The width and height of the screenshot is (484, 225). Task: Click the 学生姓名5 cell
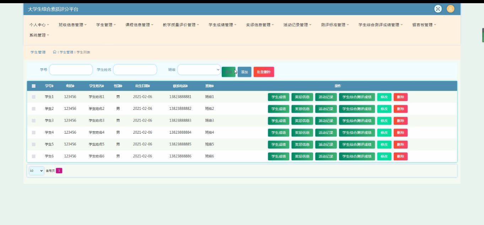click(x=96, y=144)
